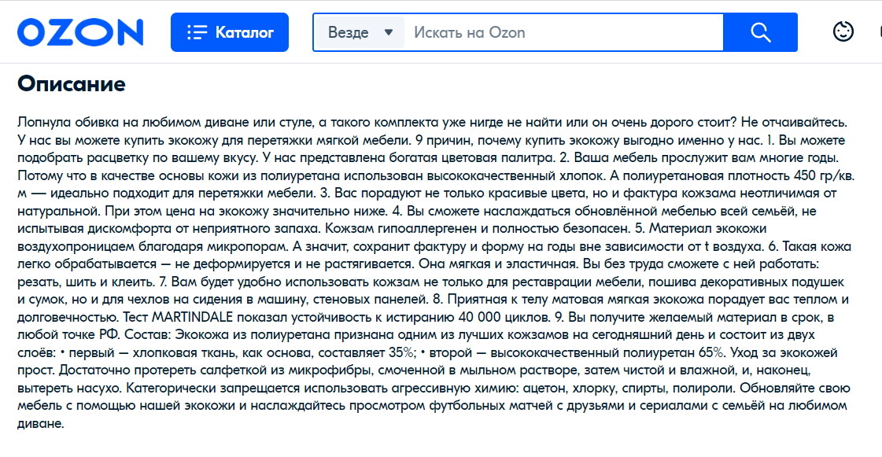Click the dropdown arrow next to Везде
Image resolution: width=882 pixels, height=457 pixels.
pyautogui.click(x=388, y=32)
